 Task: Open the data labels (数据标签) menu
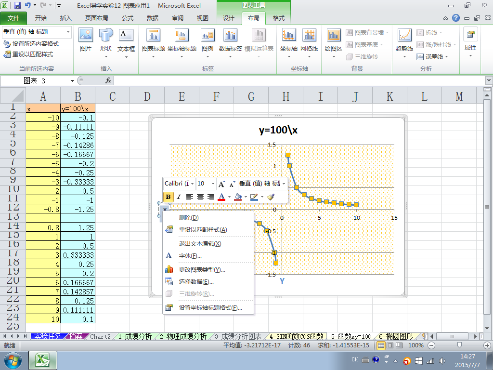point(231,43)
